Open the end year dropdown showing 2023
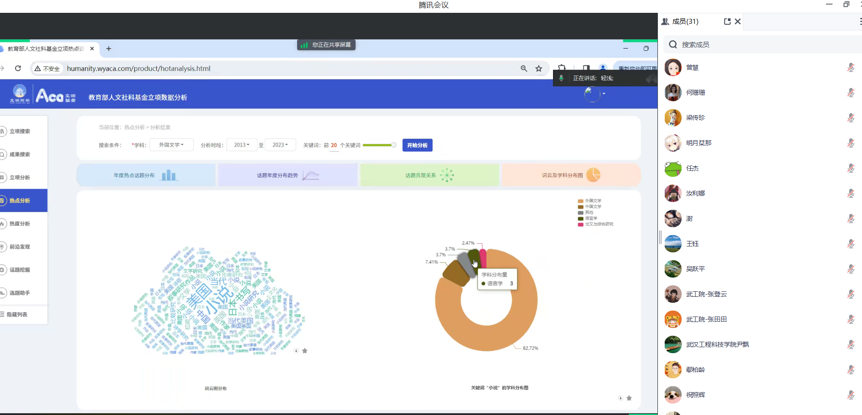This screenshot has height=415, width=862. click(x=280, y=145)
